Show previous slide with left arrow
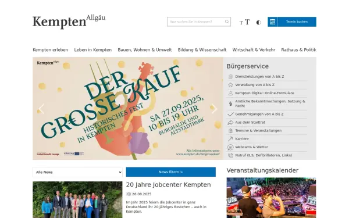This screenshot has width=349, height=218. pyautogui.click(x=41, y=109)
